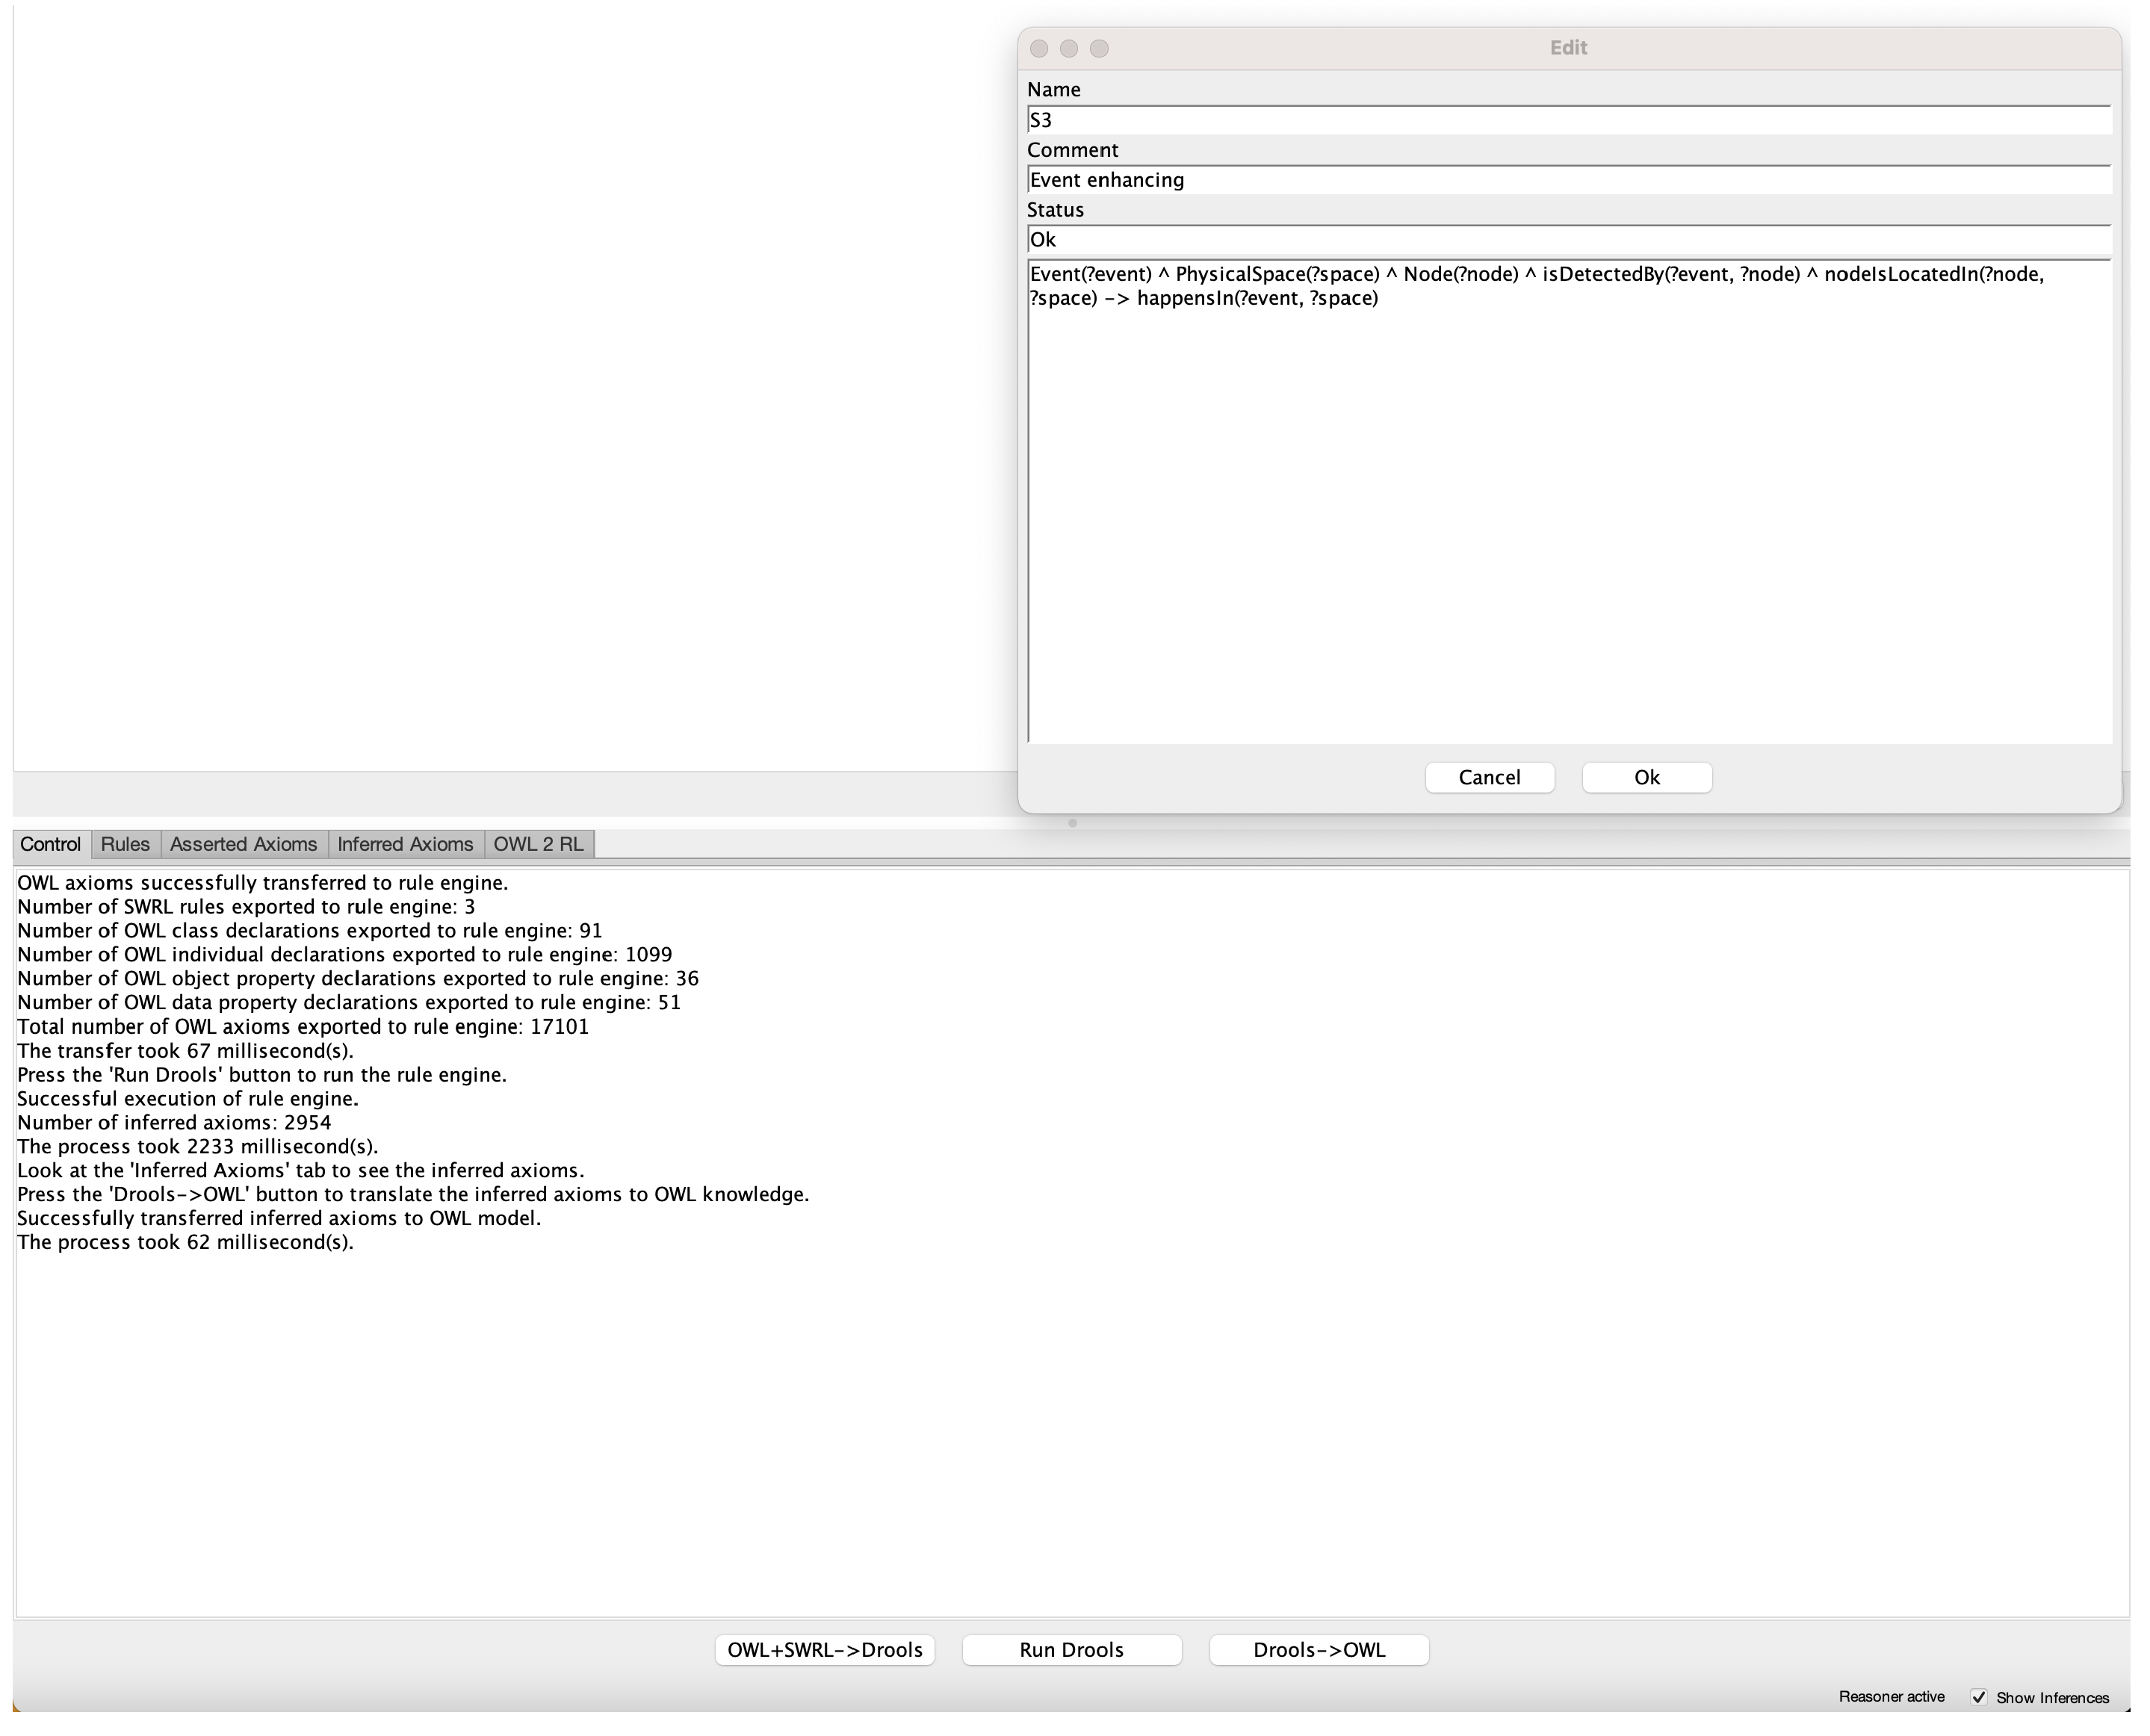Screen dimensions: 2150x1736
Task: Open the Rules tab
Action: pyautogui.click(x=125, y=844)
